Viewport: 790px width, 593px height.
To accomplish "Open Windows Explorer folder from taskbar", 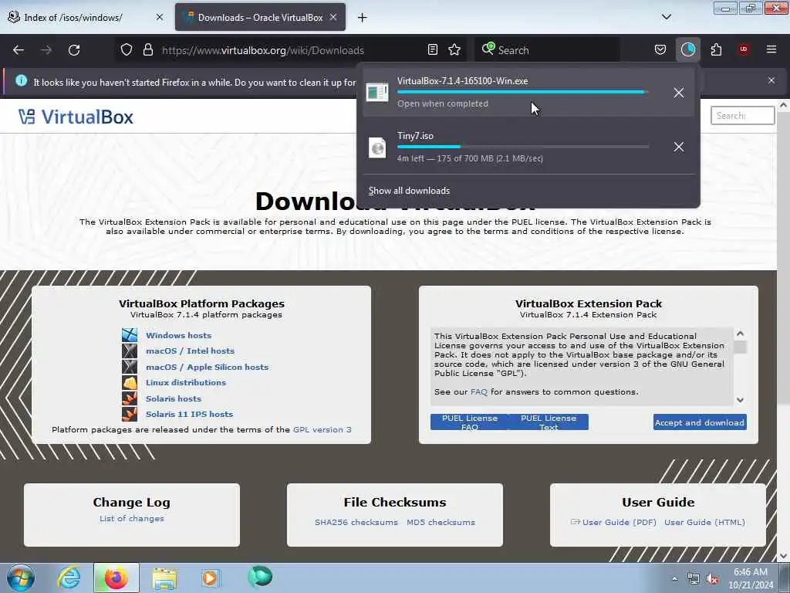I will click(164, 578).
